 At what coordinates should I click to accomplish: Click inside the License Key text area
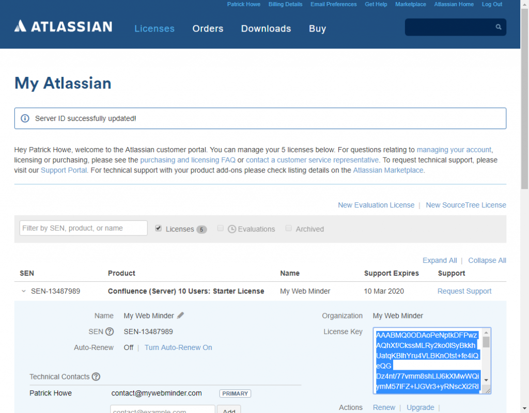[428, 360]
